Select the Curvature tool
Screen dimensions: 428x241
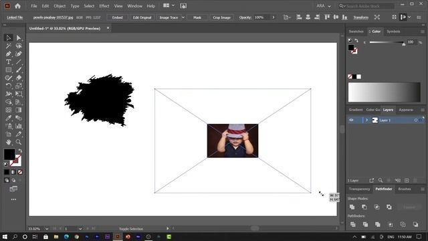(19, 54)
